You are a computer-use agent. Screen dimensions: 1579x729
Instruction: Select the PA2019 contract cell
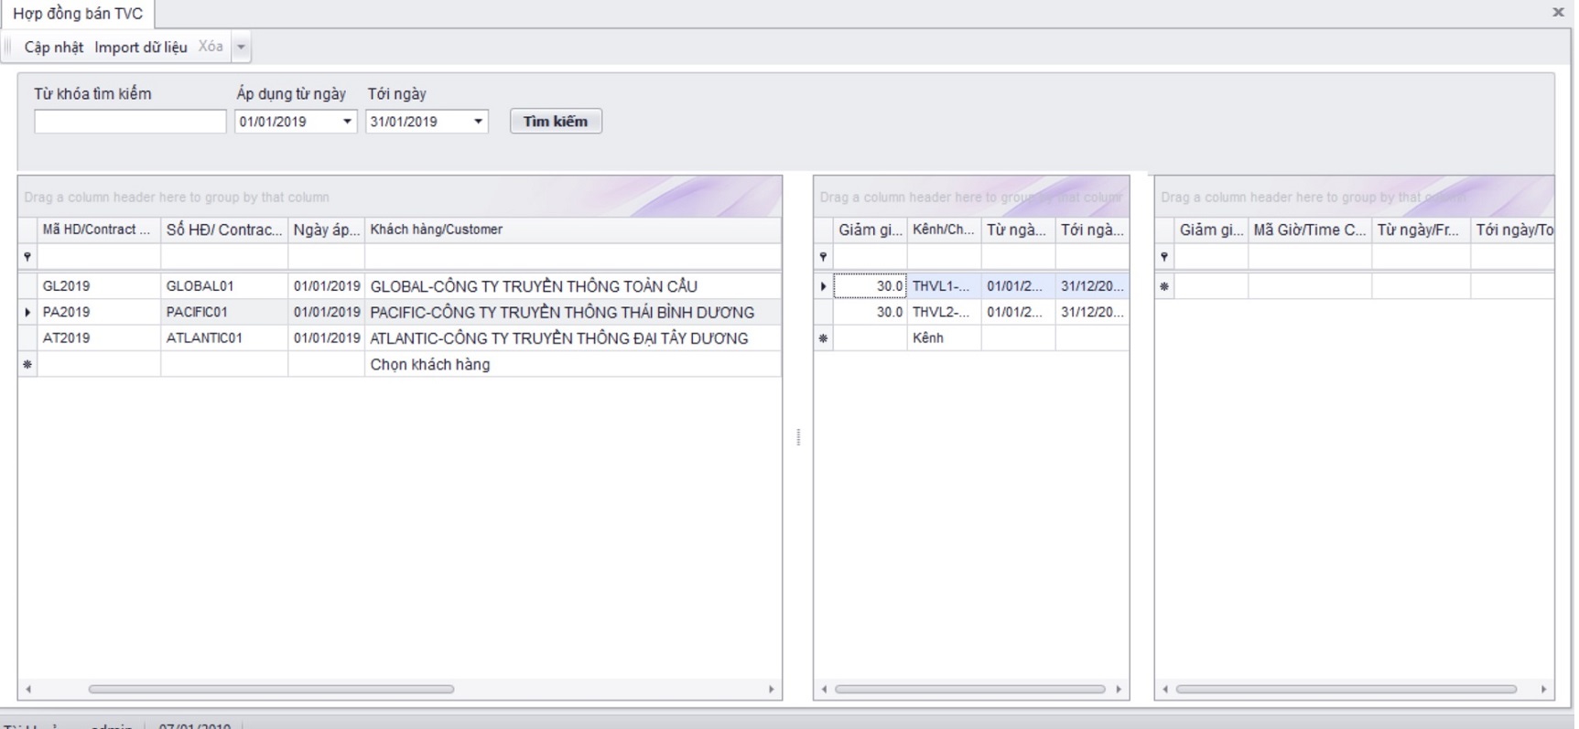[99, 312]
